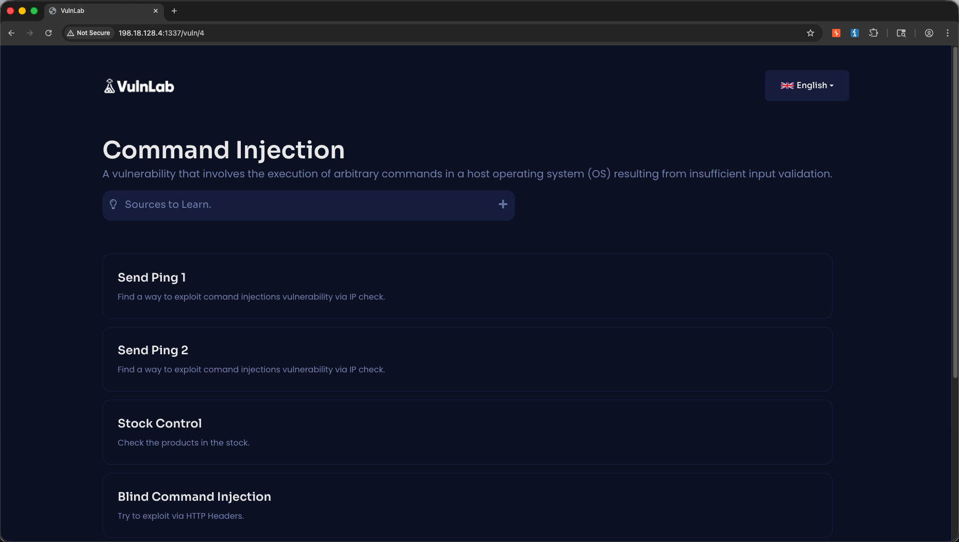Screen dimensions: 959x542
Task: Open the Stock Control lab
Action: tap(467, 432)
